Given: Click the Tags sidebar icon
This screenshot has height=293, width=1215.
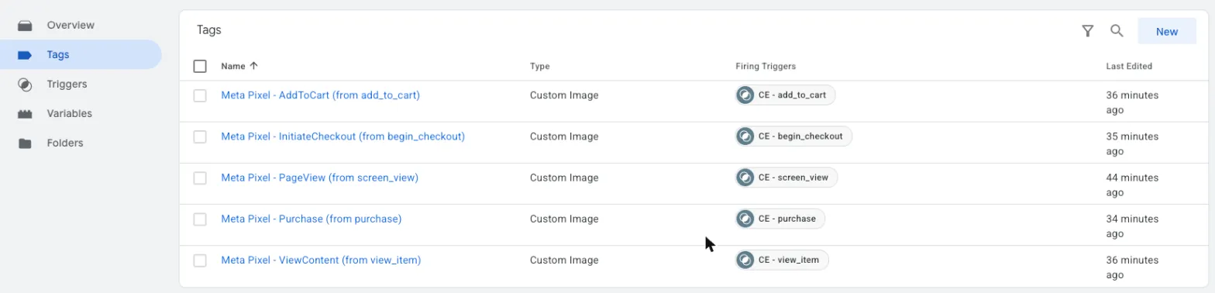Looking at the screenshot, I should (x=26, y=55).
